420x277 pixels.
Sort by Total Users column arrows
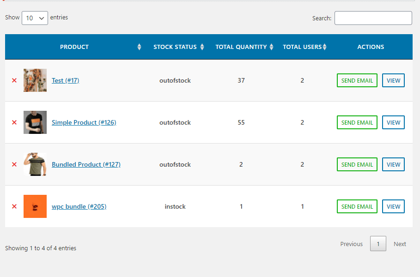point(325,47)
